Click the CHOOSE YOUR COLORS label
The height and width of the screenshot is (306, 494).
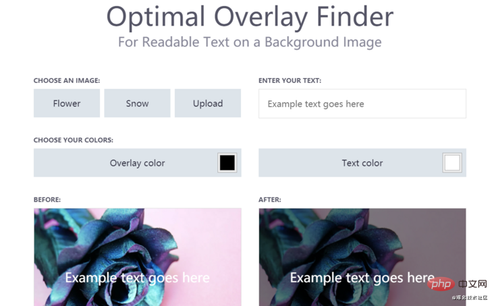[74, 140]
